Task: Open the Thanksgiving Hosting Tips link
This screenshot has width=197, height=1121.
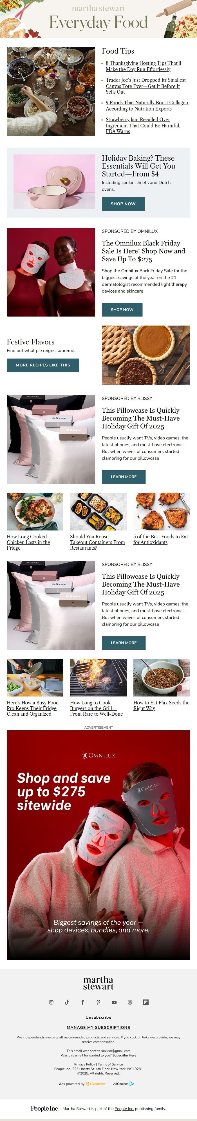Action: coord(144,66)
